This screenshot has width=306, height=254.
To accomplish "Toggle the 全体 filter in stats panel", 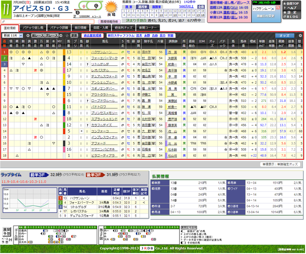I will 201,7.
